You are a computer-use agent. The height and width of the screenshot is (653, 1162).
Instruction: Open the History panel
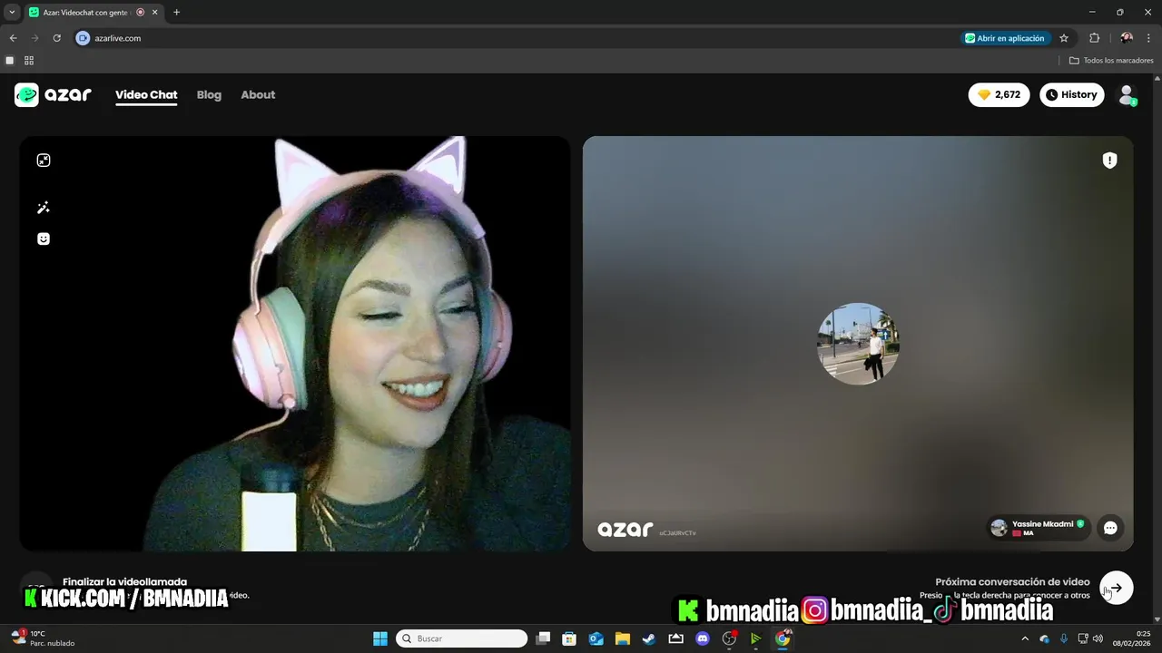pyautogui.click(x=1072, y=94)
